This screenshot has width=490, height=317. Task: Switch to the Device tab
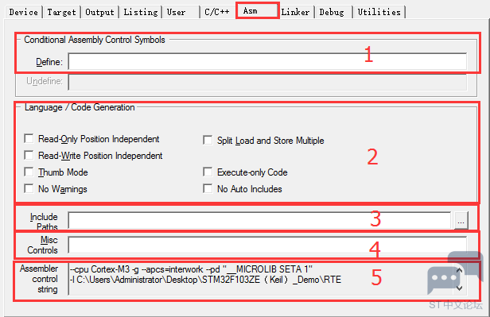coord(24,12)
